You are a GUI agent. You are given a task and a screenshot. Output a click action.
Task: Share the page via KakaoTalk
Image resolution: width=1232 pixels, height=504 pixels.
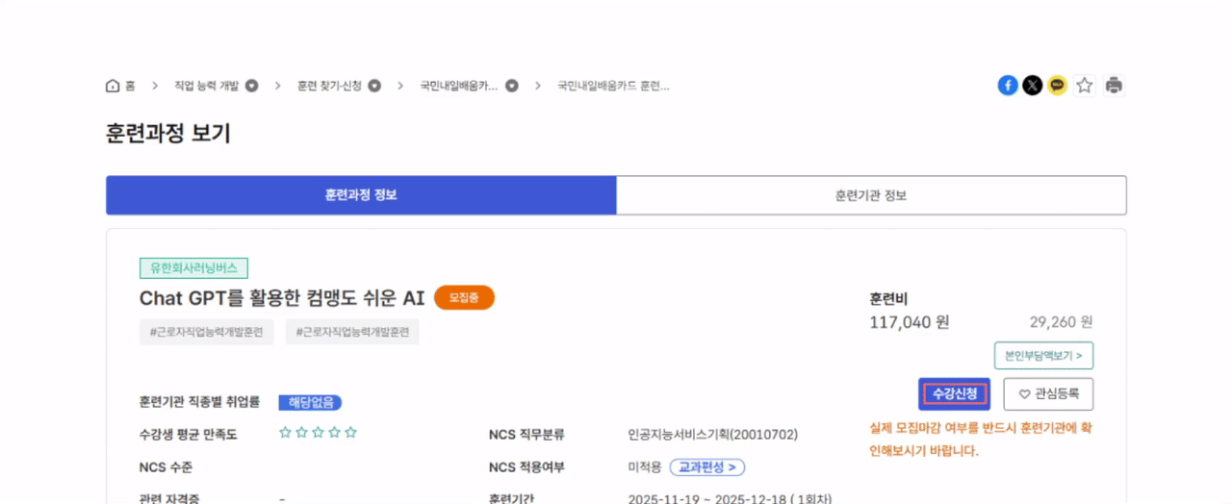click(1058, 86)
